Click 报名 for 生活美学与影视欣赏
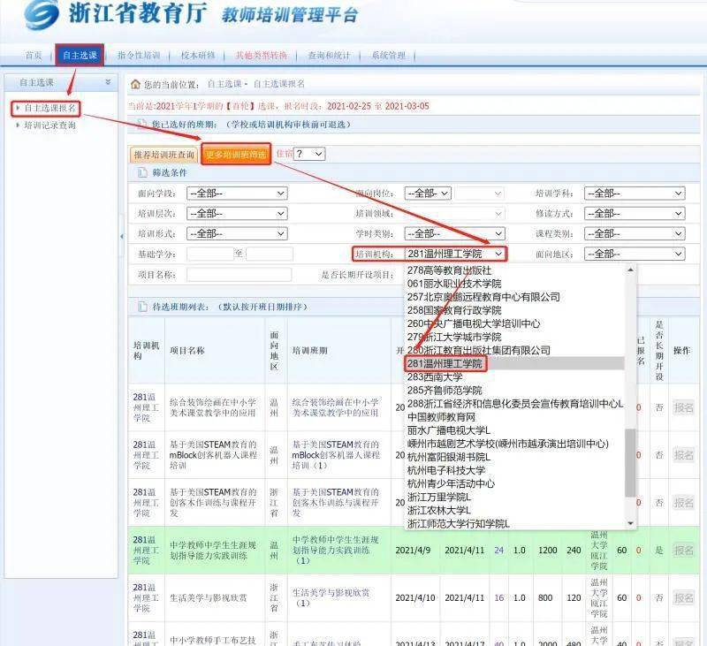The width and height of the screenshot is (707, 646). click(683, 597)
